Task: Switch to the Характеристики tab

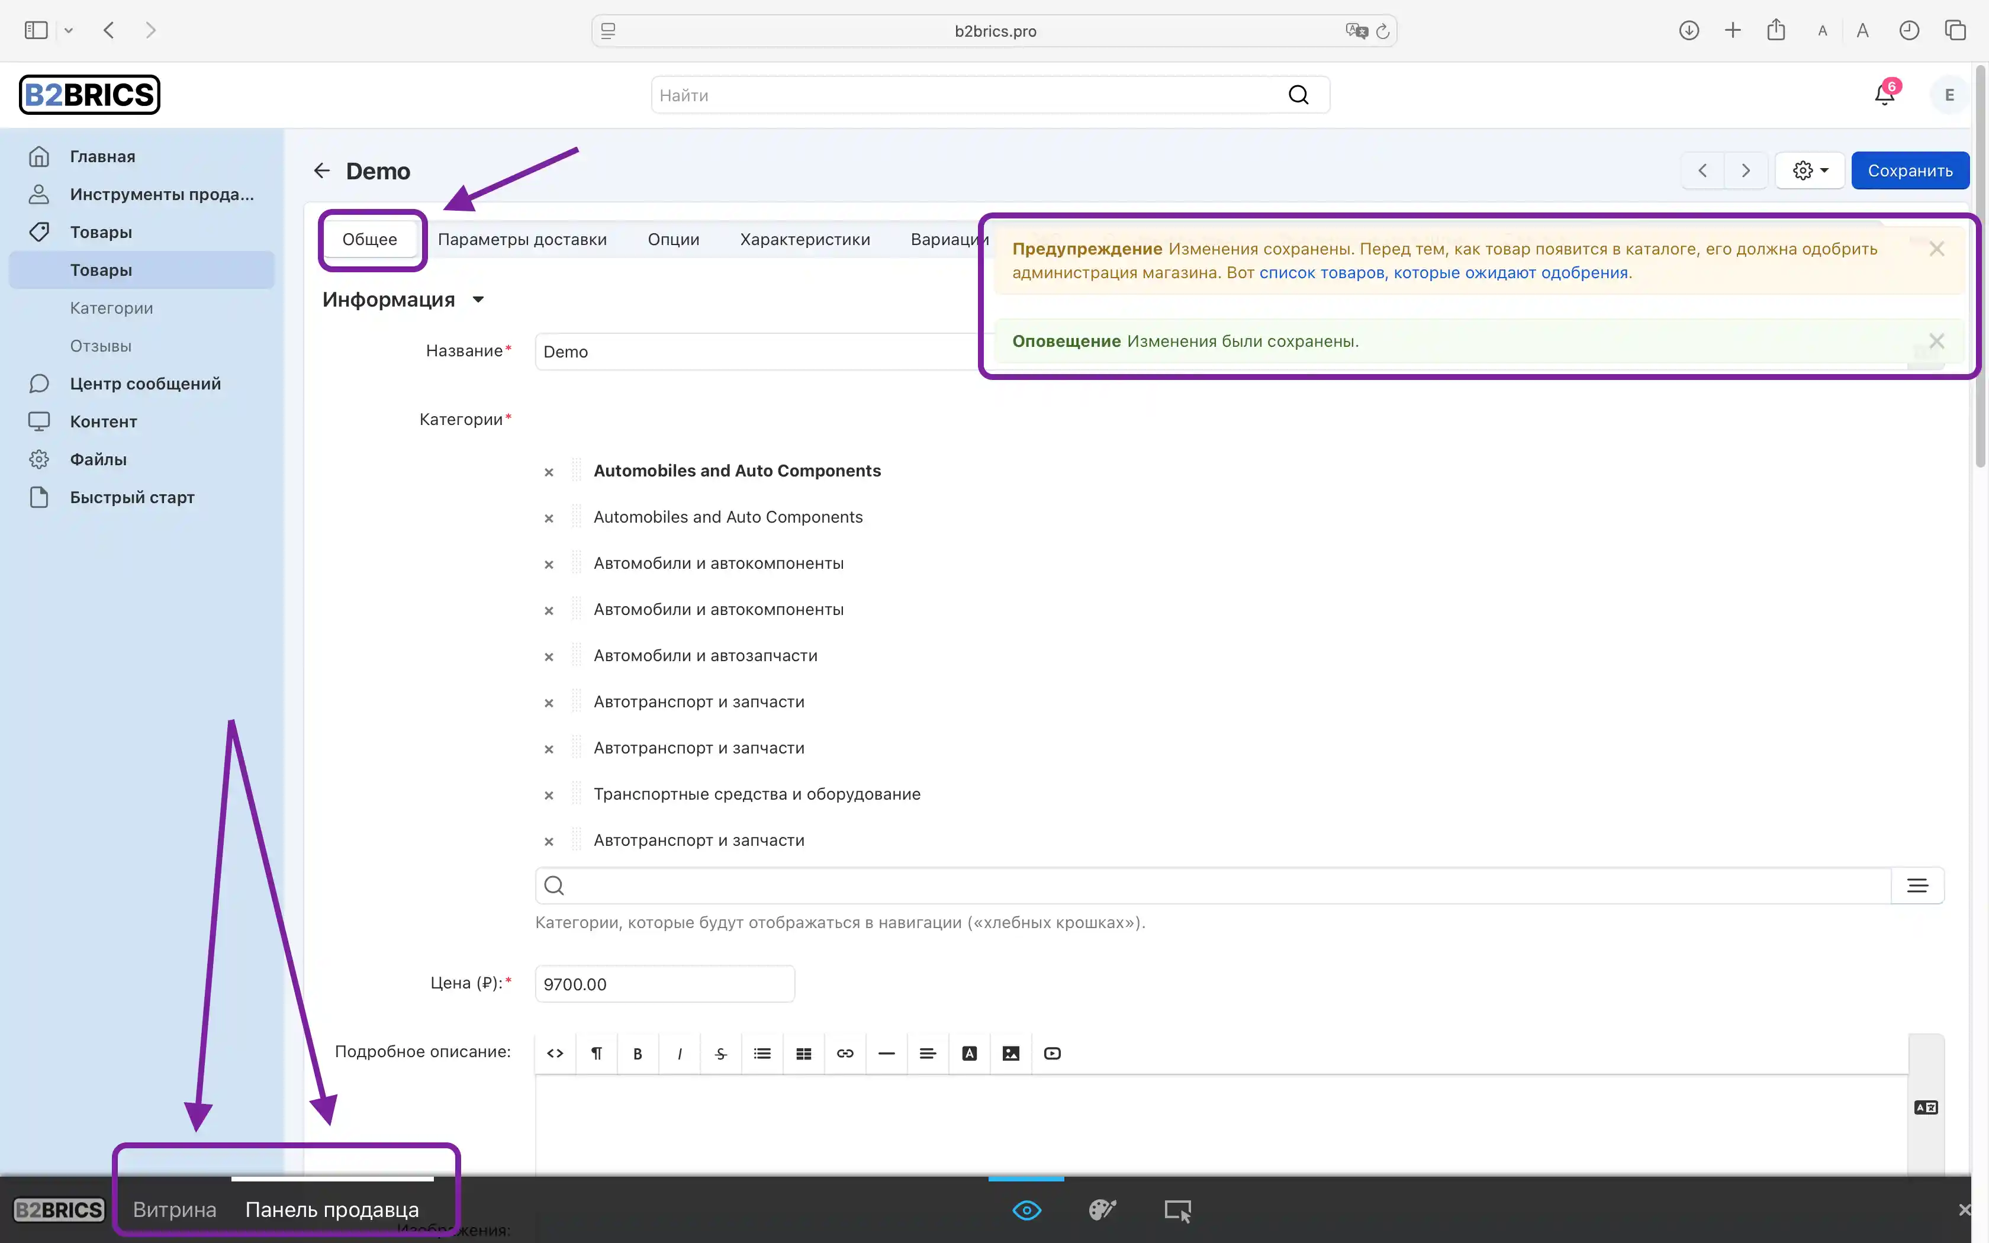Action: 804,239
